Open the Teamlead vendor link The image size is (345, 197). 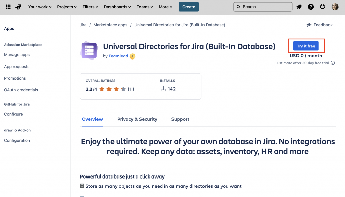pyautogui.click(x=118, y=56)
